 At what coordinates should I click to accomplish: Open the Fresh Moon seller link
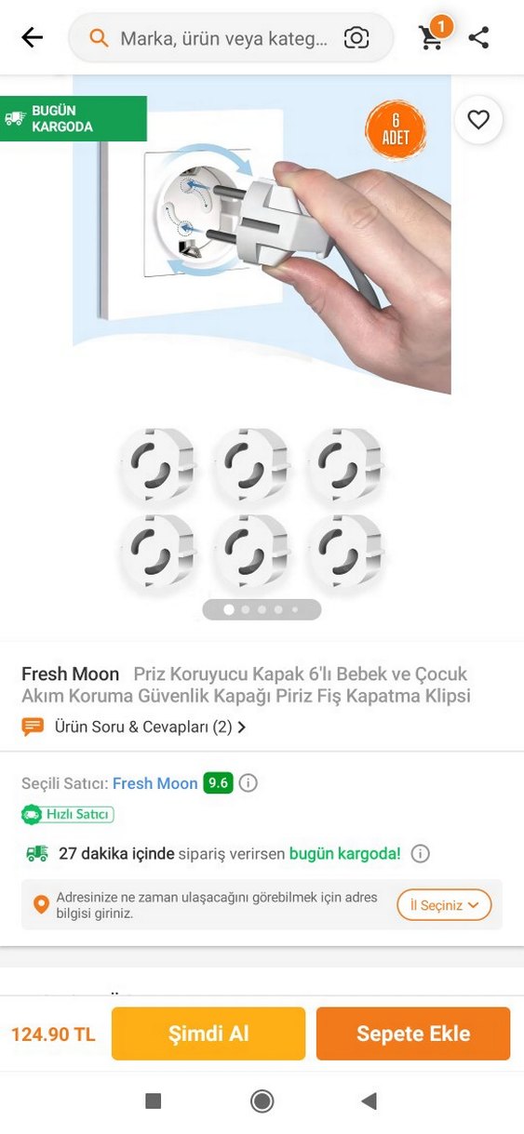[x=155, y=783]
